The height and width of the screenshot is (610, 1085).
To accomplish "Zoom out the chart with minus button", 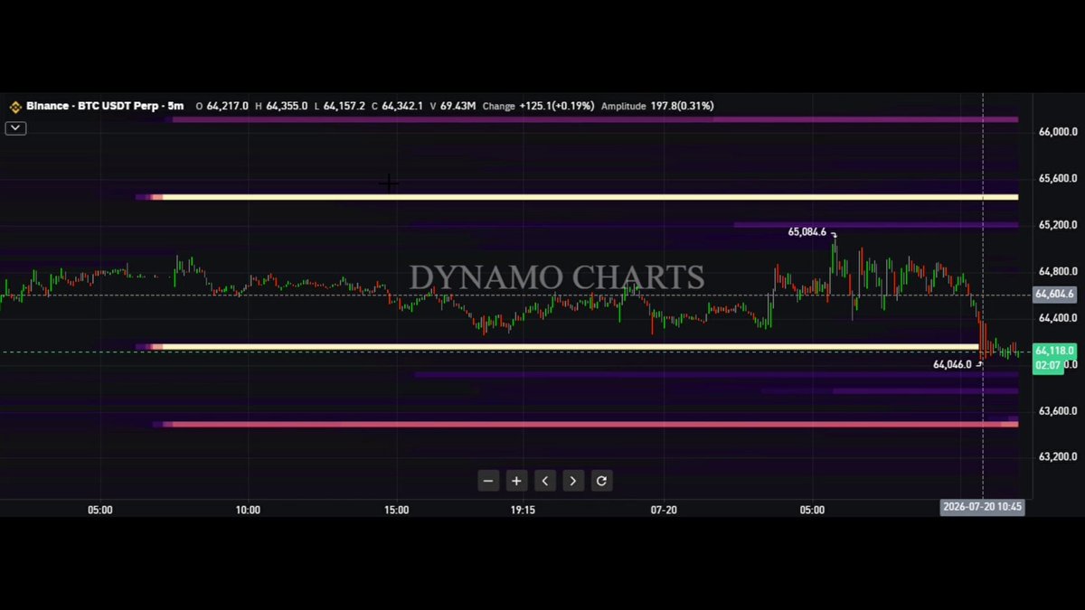I will tap(488, 481).
